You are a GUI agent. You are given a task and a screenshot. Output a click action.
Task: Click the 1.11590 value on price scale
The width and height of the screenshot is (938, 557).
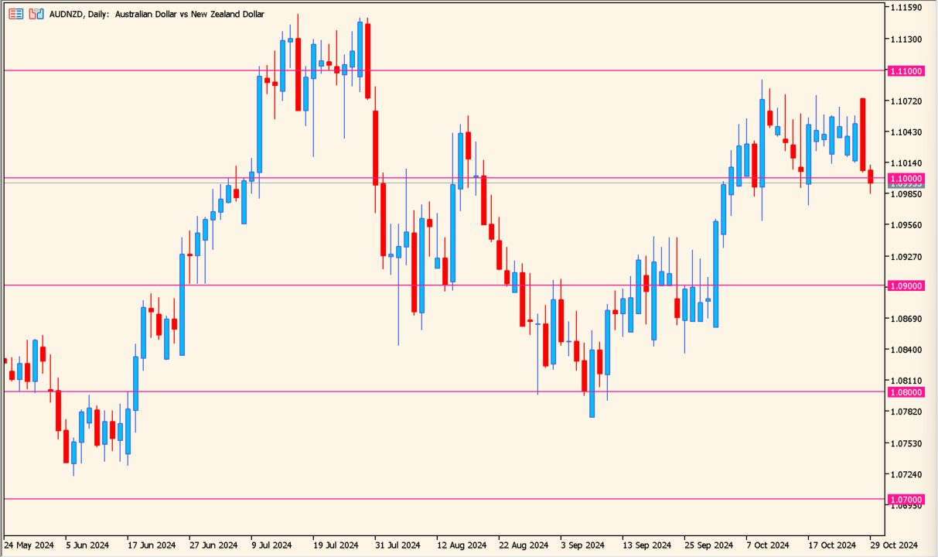pyautogui.click(x=906, y=8)
